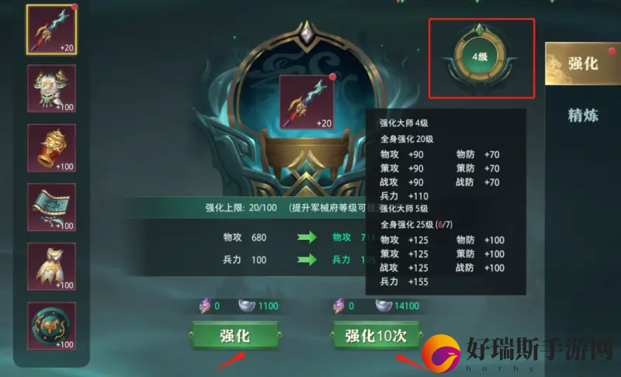Select the round jade shield slot
The width and height of the screenshot is (621, 377).
[51, 326]
